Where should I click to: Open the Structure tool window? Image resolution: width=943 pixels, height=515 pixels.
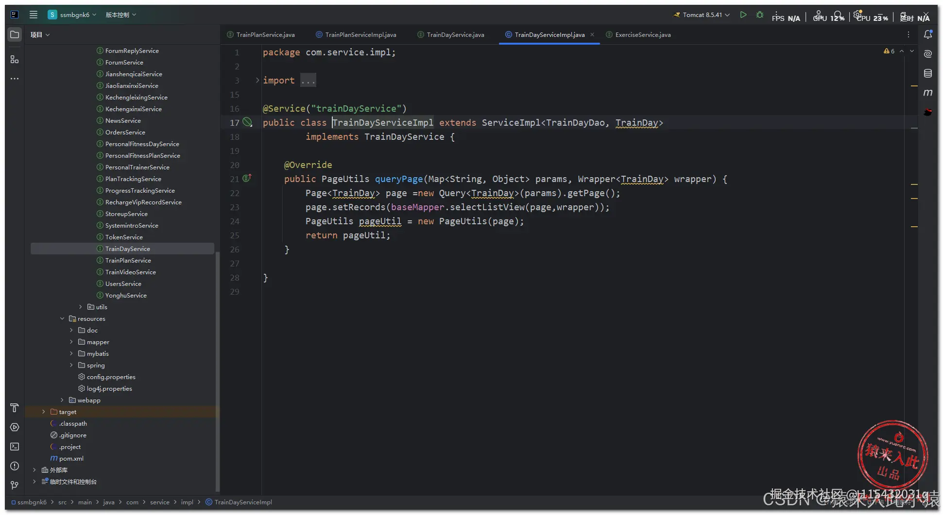point(15,59)
